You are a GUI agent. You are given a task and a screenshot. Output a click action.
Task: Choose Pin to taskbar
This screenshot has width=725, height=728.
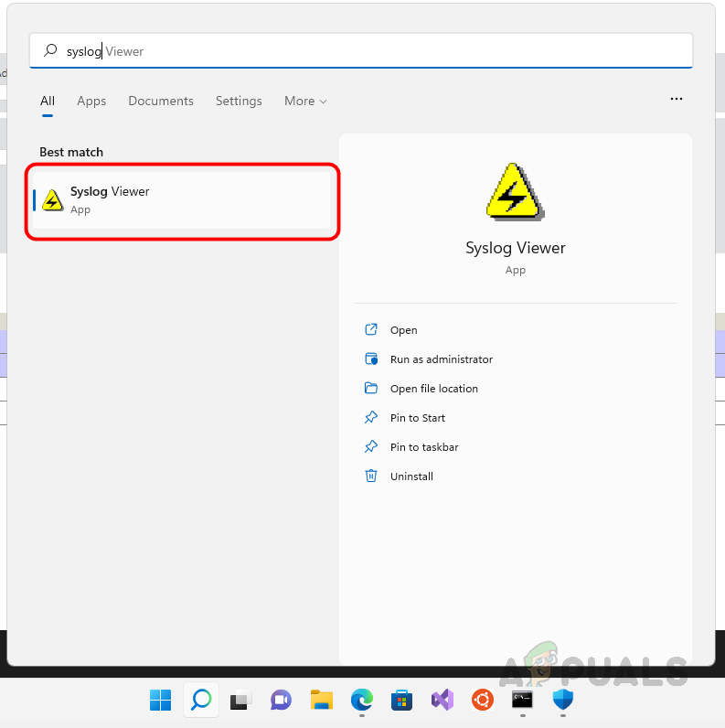click(x=424, y=447)
